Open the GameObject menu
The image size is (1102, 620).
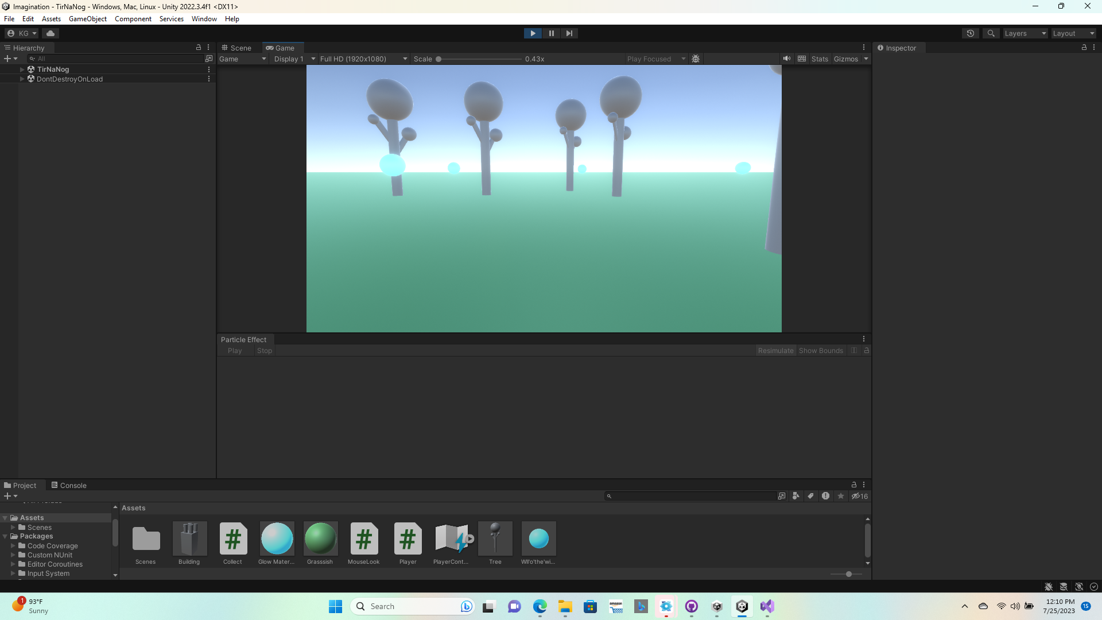(x=87, y=18)
